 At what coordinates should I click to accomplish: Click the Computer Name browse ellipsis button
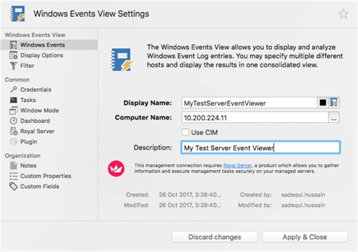coord(334,118)
